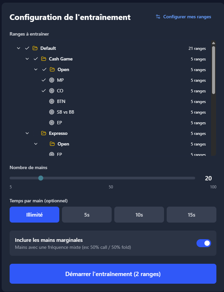Collapse the Cash Game folder chevron
Image resolution: width=224 pixels, height=292 pixels.
click(x=27, y=59)
